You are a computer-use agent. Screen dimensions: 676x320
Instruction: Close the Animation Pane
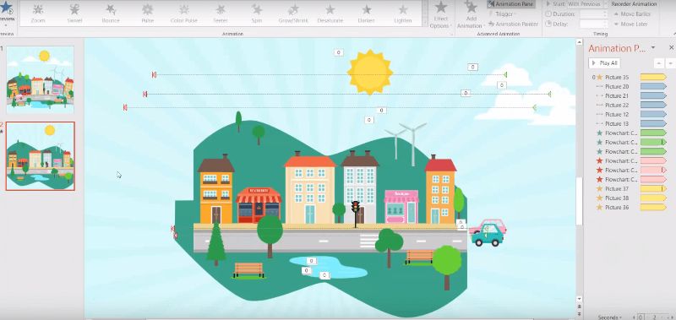tap(671, 47)
